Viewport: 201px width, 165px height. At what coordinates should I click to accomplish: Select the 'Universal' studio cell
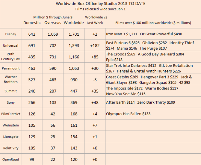[11, 45]
